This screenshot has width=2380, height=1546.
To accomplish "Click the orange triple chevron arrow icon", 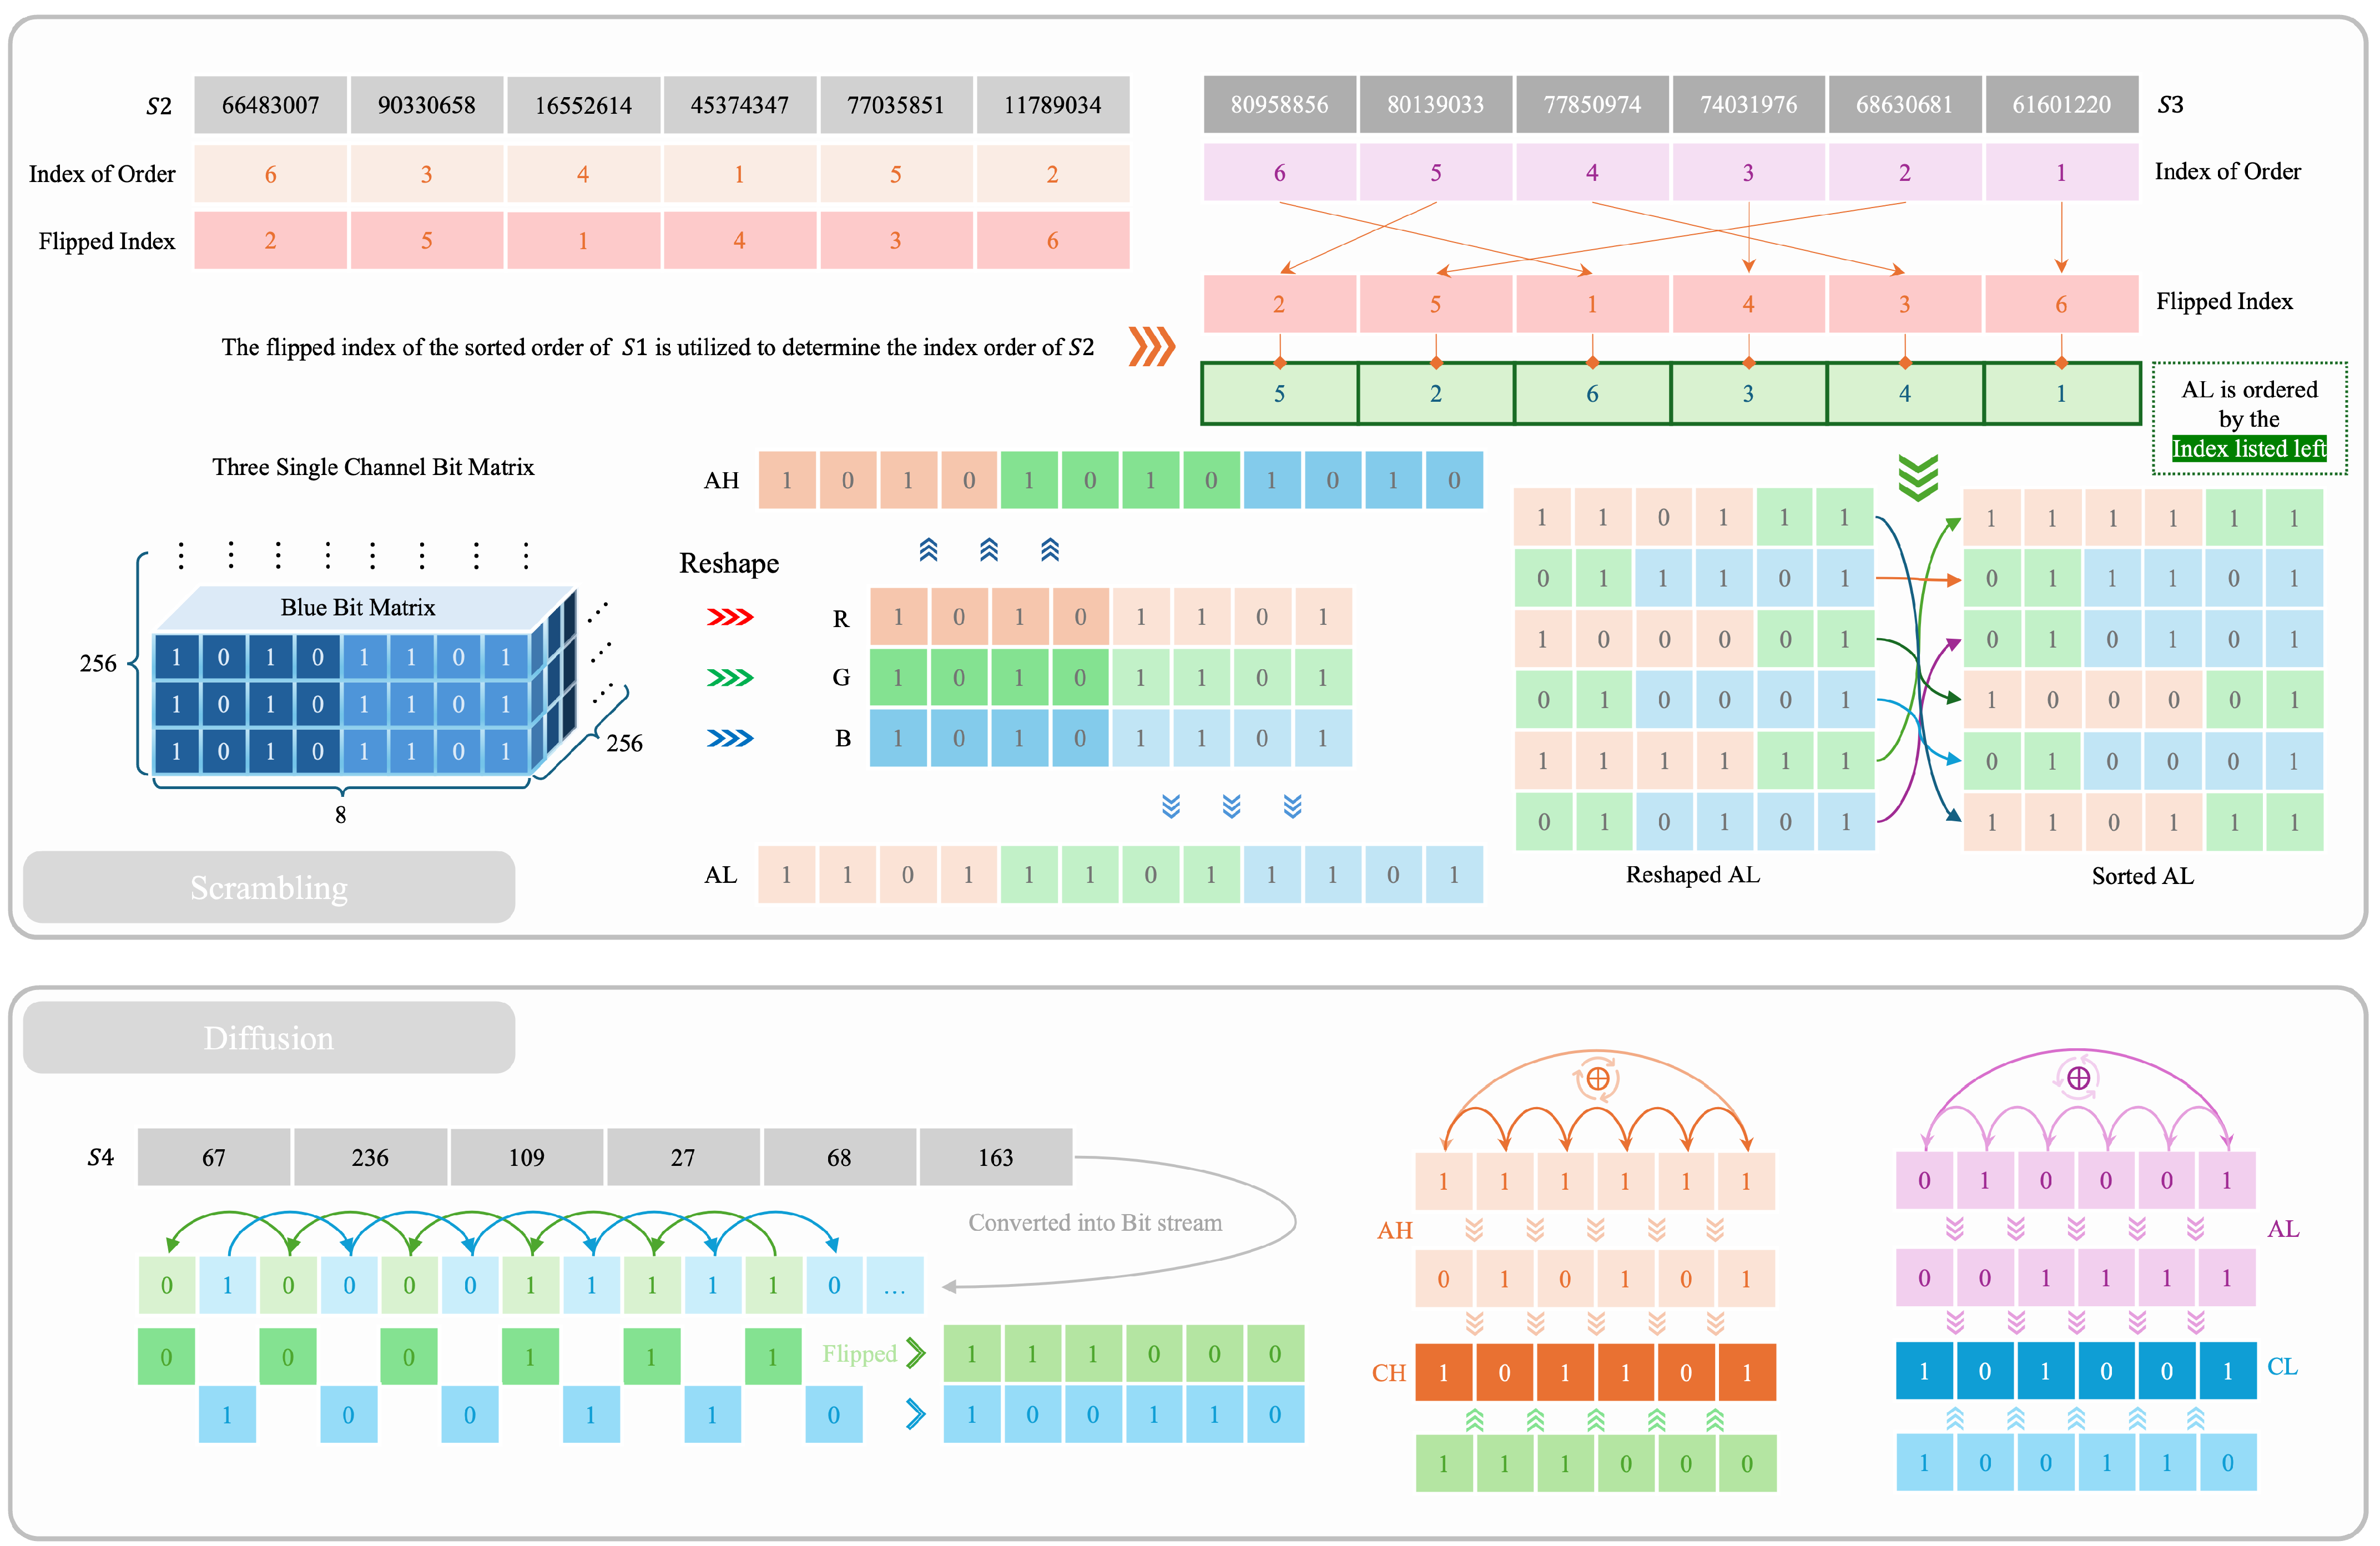I will pos(1151,346).
